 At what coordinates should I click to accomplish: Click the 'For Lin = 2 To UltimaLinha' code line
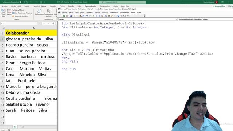88,50
